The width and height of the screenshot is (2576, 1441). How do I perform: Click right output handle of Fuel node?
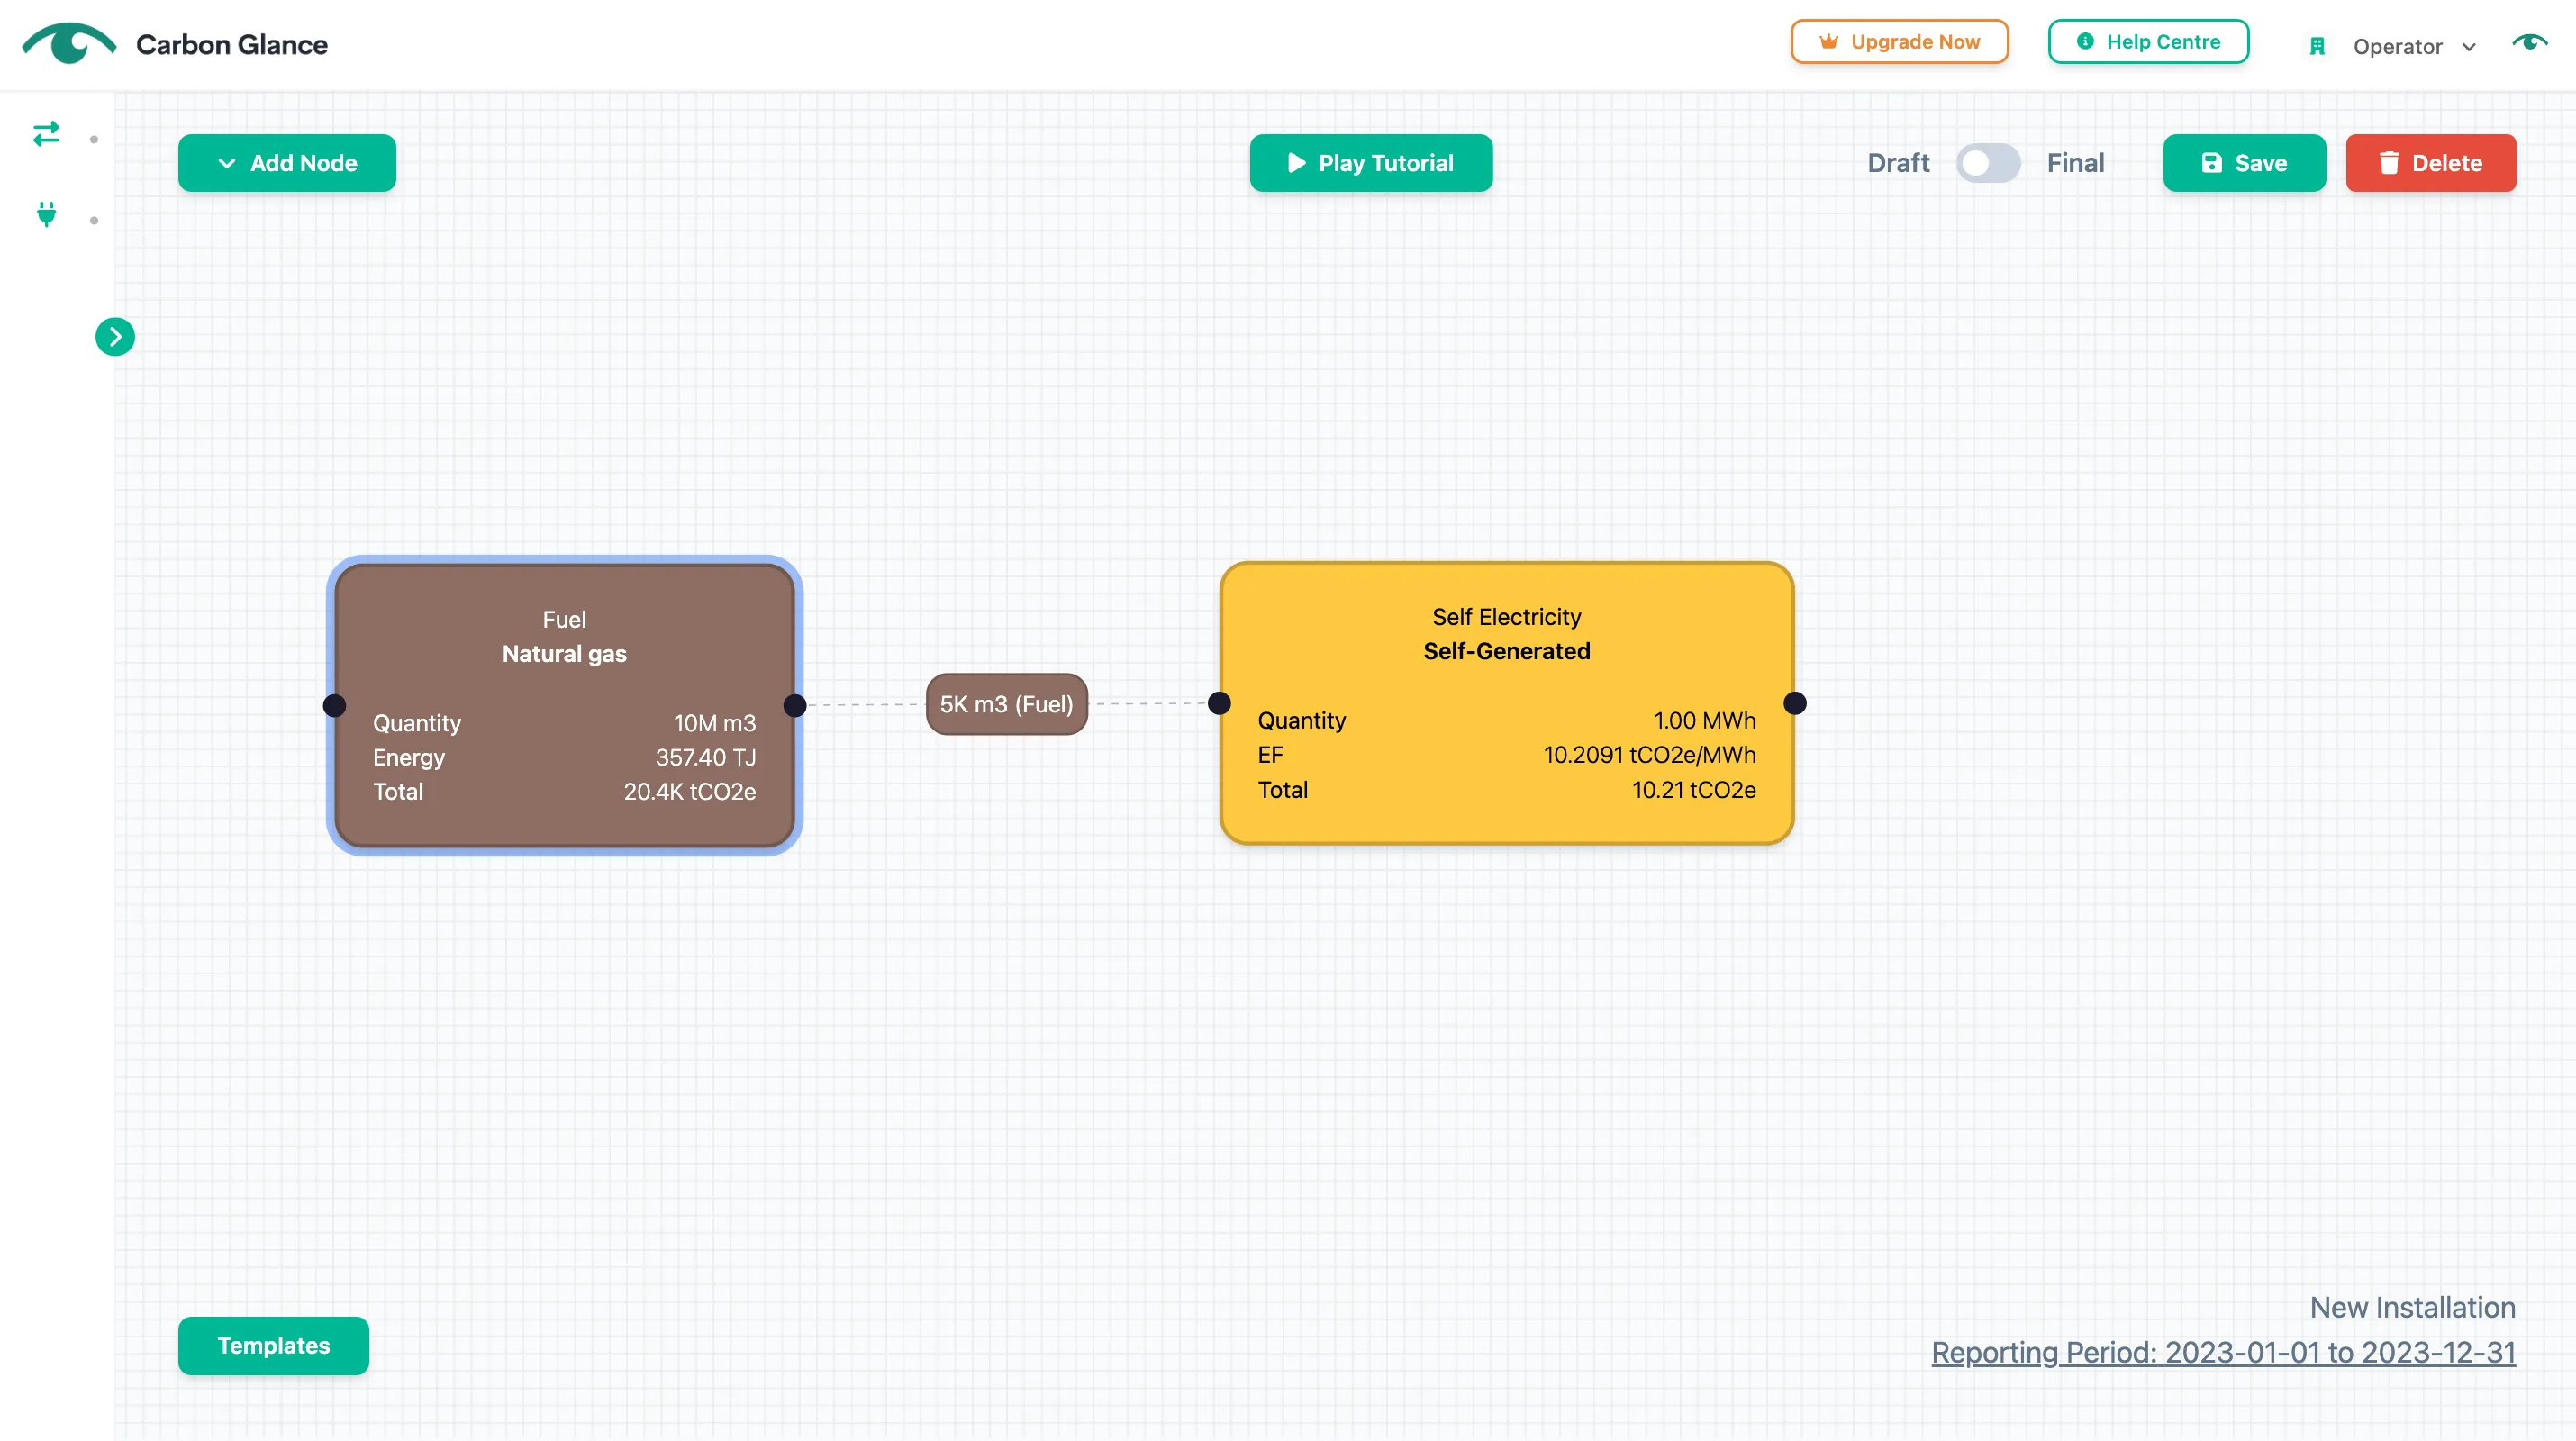795,706
